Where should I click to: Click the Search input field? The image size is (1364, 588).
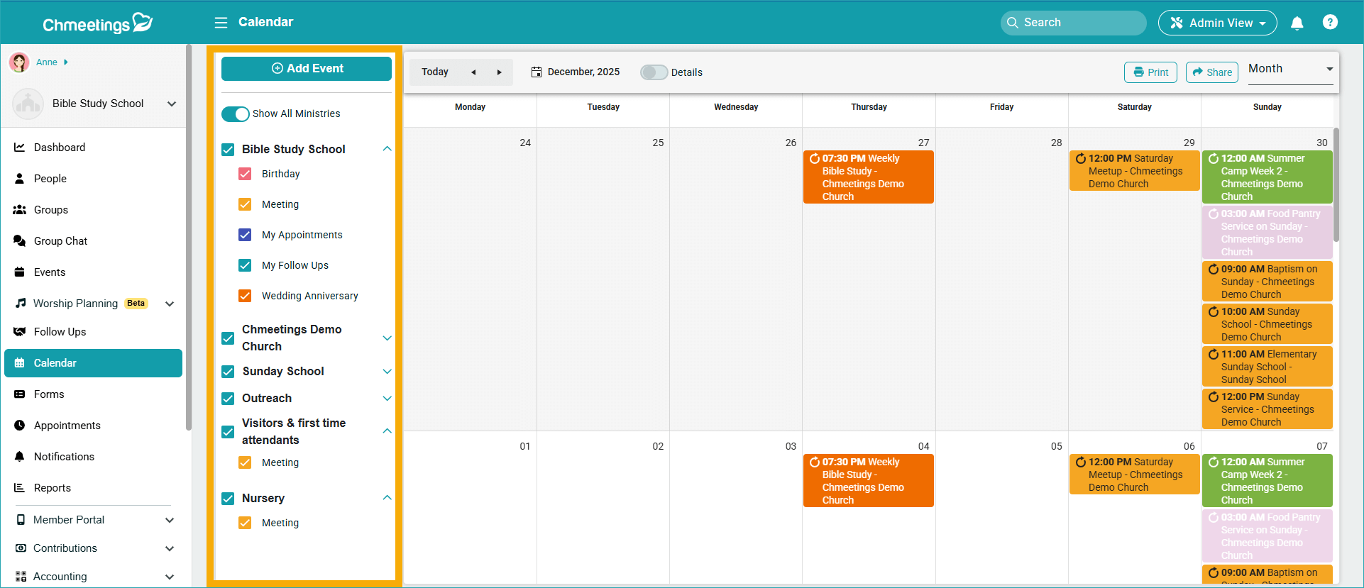tap(1073, 23)
